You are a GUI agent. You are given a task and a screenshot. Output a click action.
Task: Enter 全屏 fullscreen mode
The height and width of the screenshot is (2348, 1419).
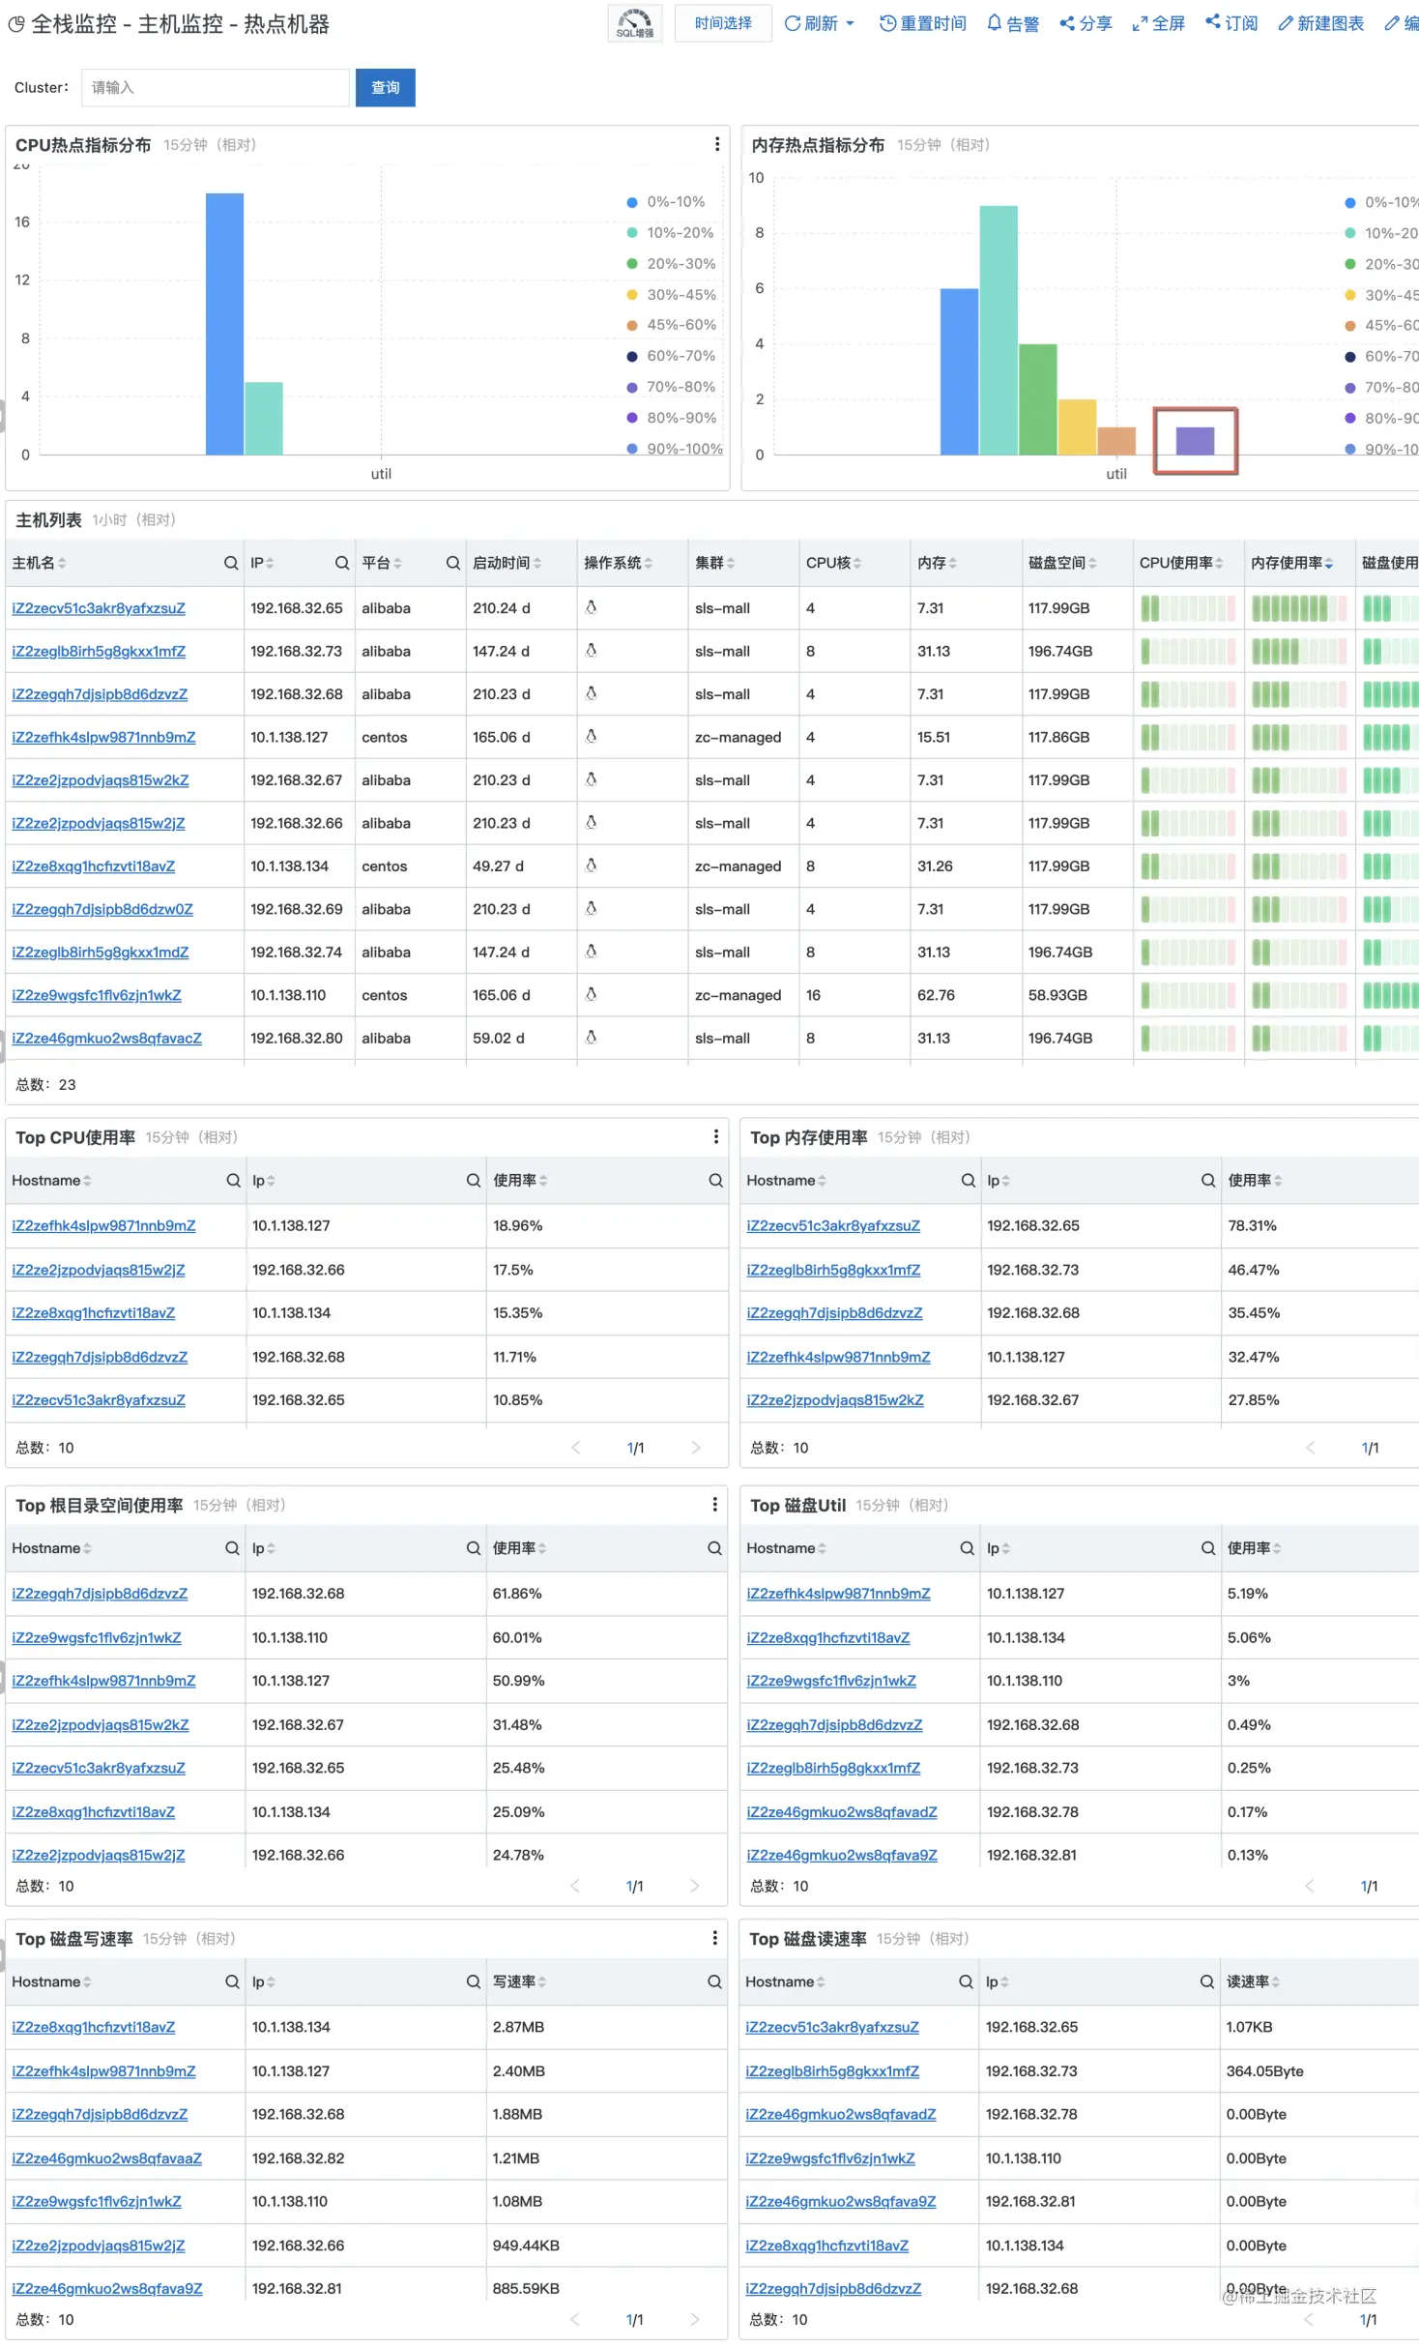(x=1158, y=23)
